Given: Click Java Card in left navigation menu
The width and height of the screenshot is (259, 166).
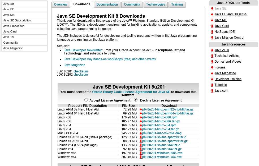Looking at the screenshot, I should point(24,32).
